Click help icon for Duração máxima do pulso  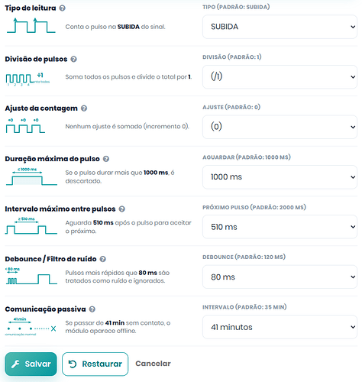click(106, 159)
